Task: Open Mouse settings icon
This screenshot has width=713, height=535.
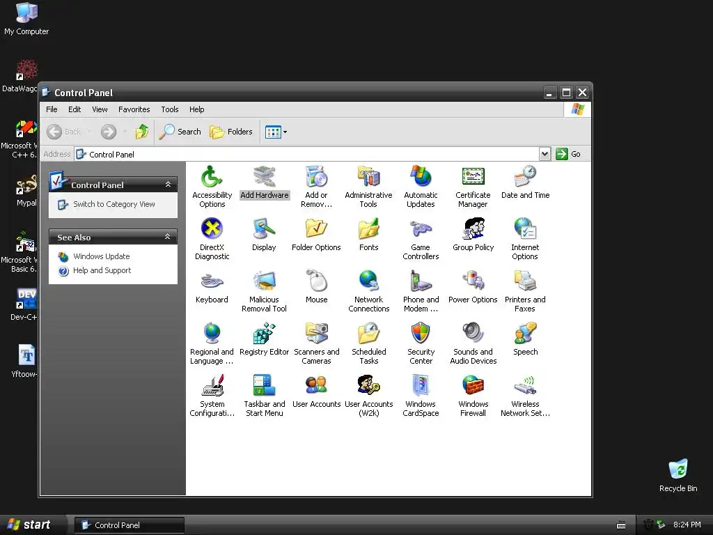Action: pyautogui.click(x=317, y=286)
